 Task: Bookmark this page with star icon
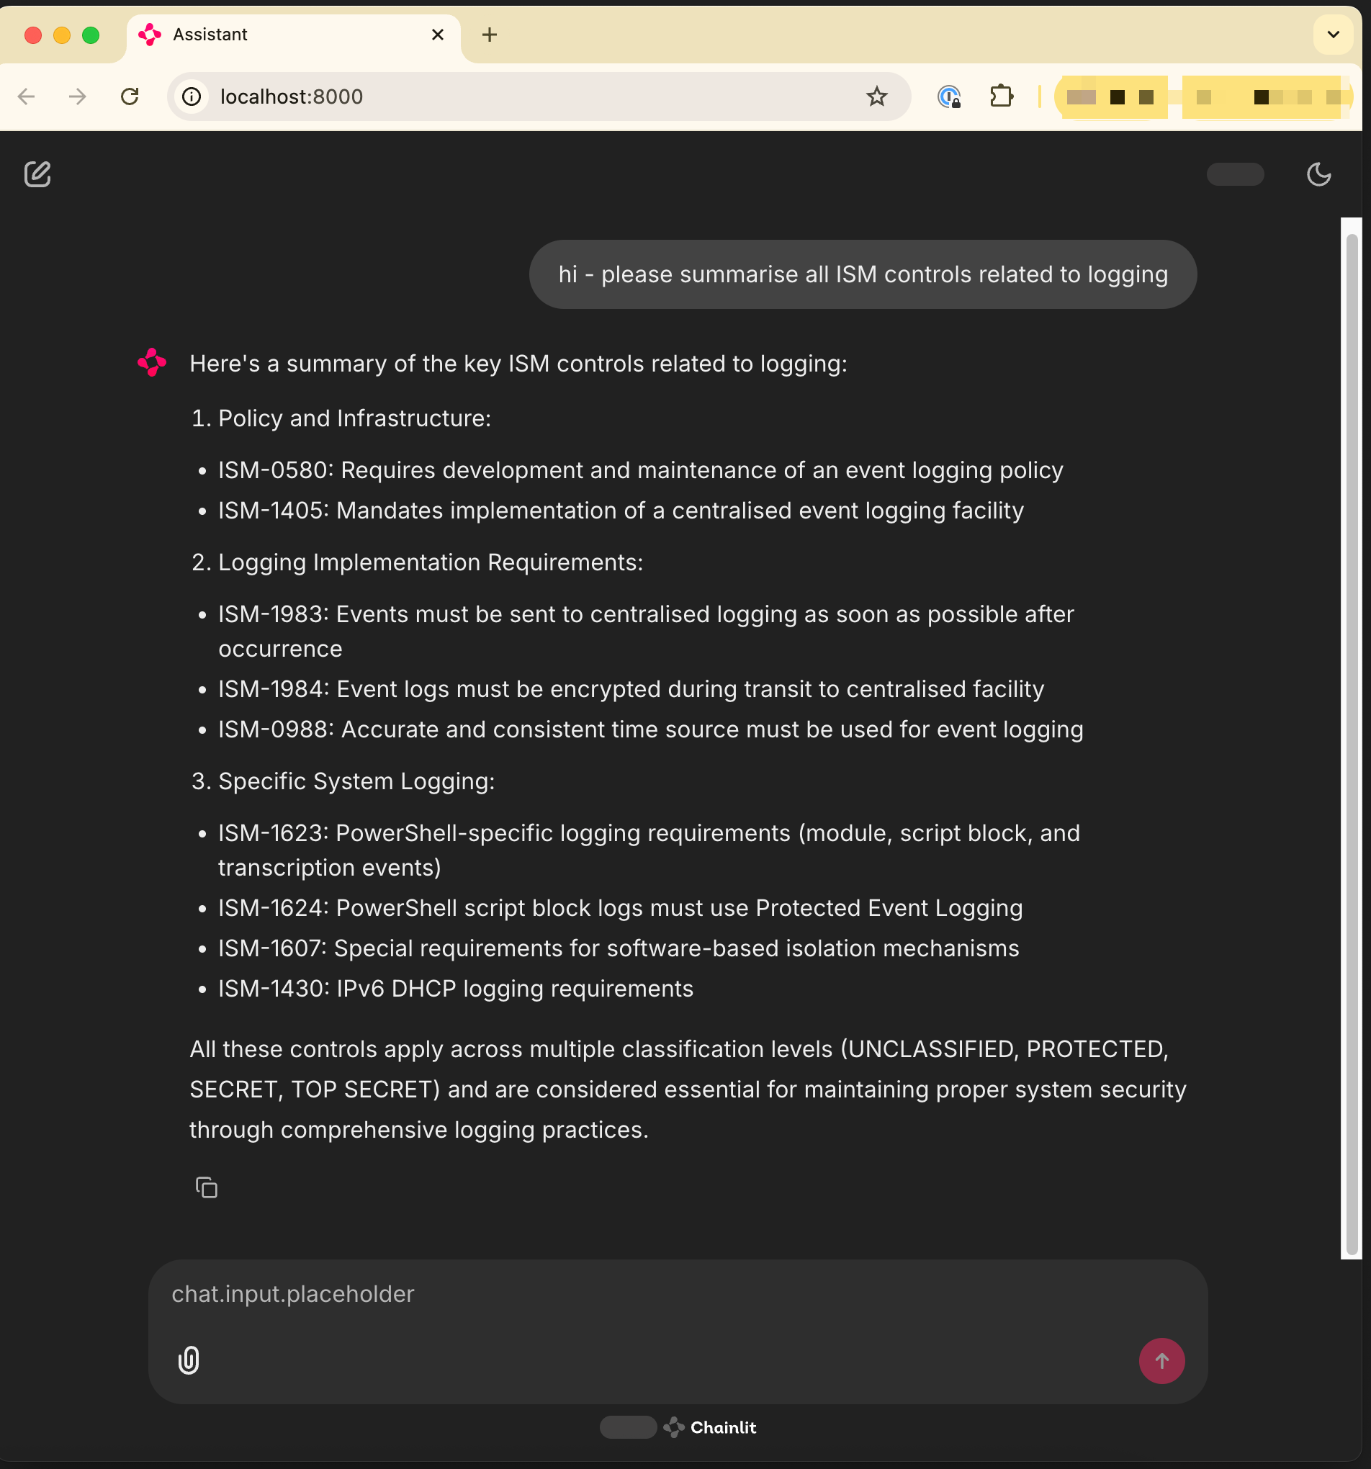tap(876, 96)
